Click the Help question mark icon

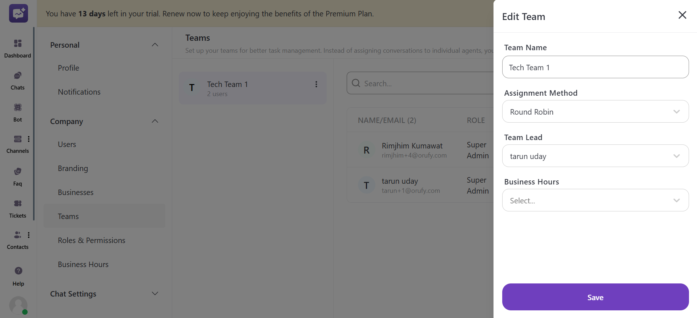click(18, 271)
